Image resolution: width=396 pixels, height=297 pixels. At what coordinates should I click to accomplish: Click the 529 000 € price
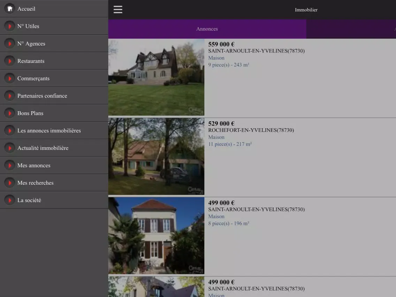[x=221, y=123]
